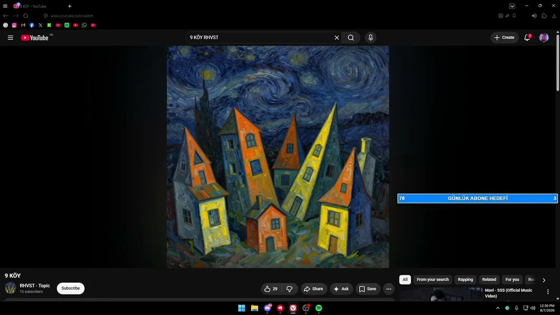Open the YouTube guide hamburger menu
The width and height of the screenshot is (560, 315).
[x=10, y=38]
